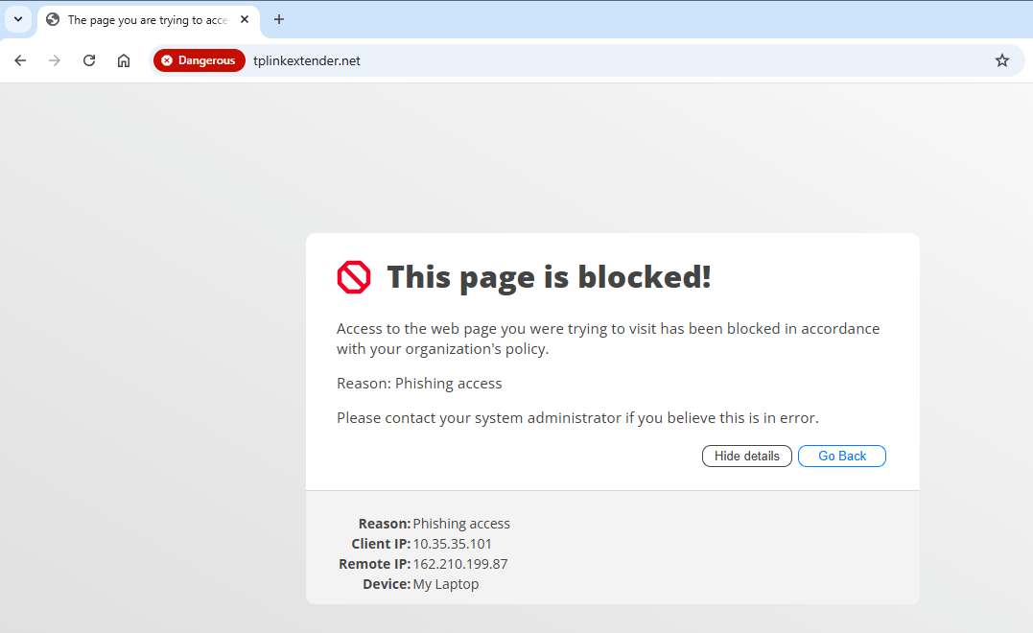This screenshot has height=633, width=1033.
Task: Click the forward navigation arrow
Action: (55, 60)
